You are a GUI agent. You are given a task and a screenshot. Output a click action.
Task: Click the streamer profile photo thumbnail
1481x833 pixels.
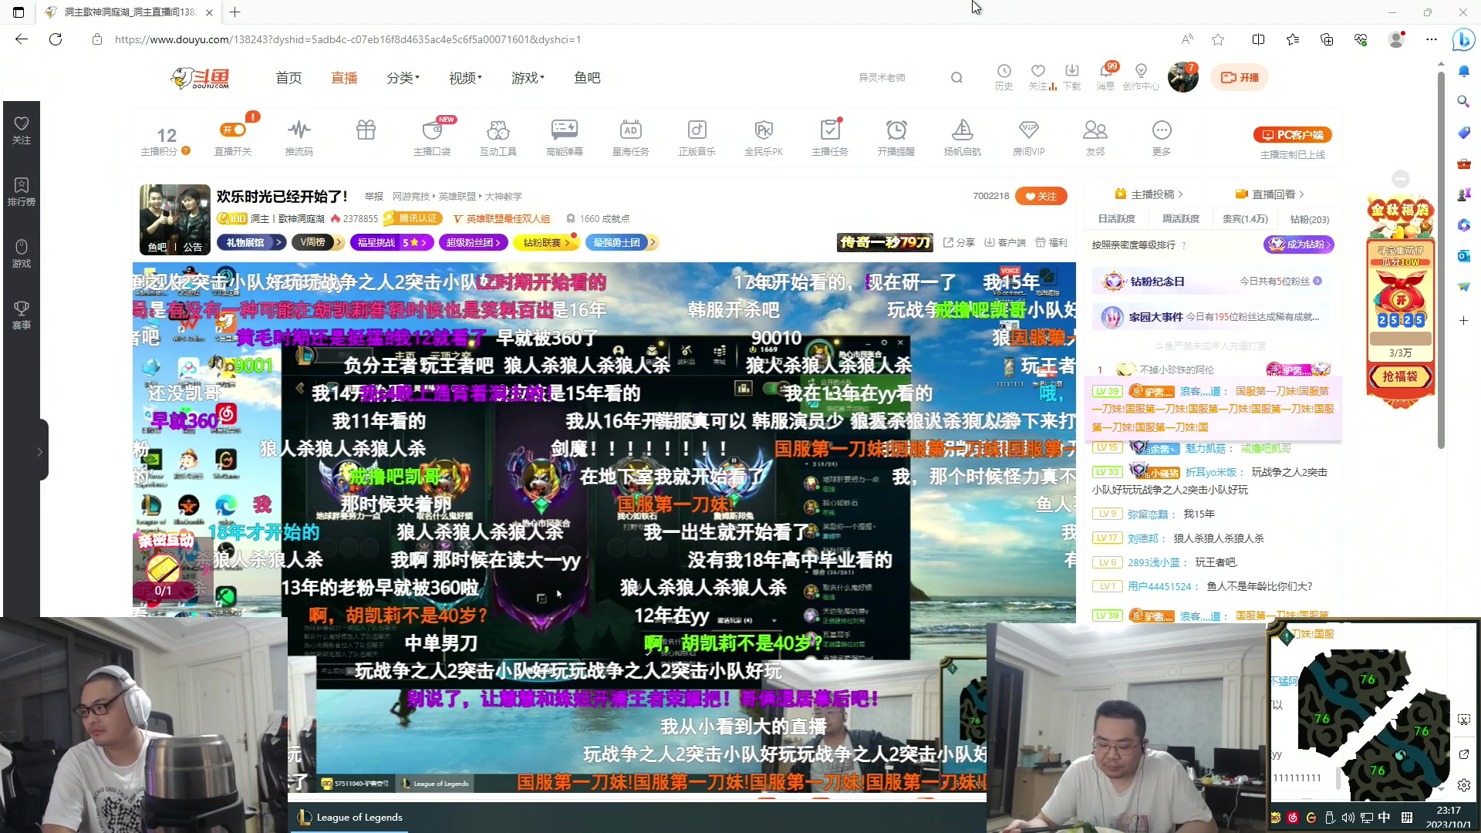(175, 220)
